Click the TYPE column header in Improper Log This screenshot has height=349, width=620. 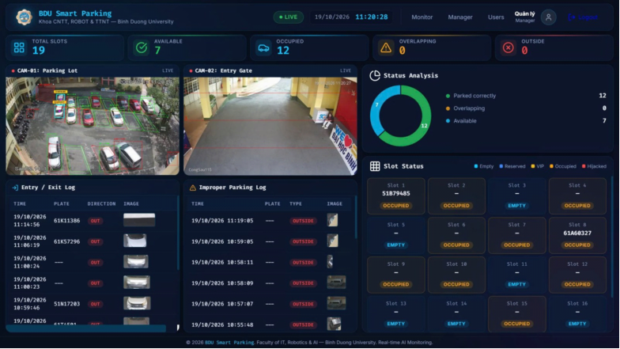tap(296, 204)
